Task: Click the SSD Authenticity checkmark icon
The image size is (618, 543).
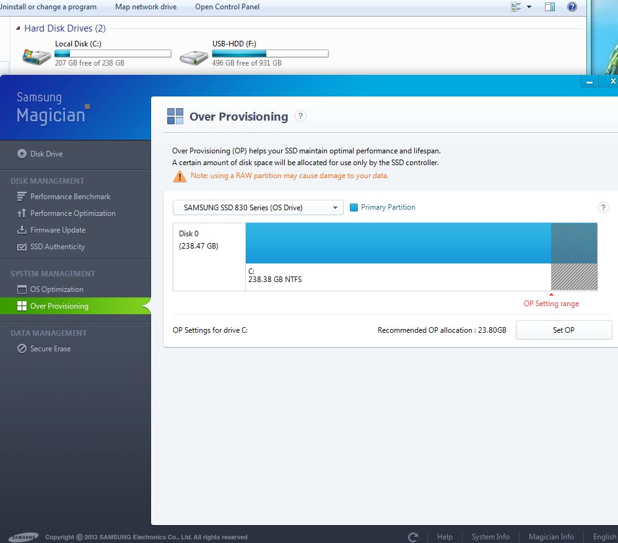Action: (22, 247)
